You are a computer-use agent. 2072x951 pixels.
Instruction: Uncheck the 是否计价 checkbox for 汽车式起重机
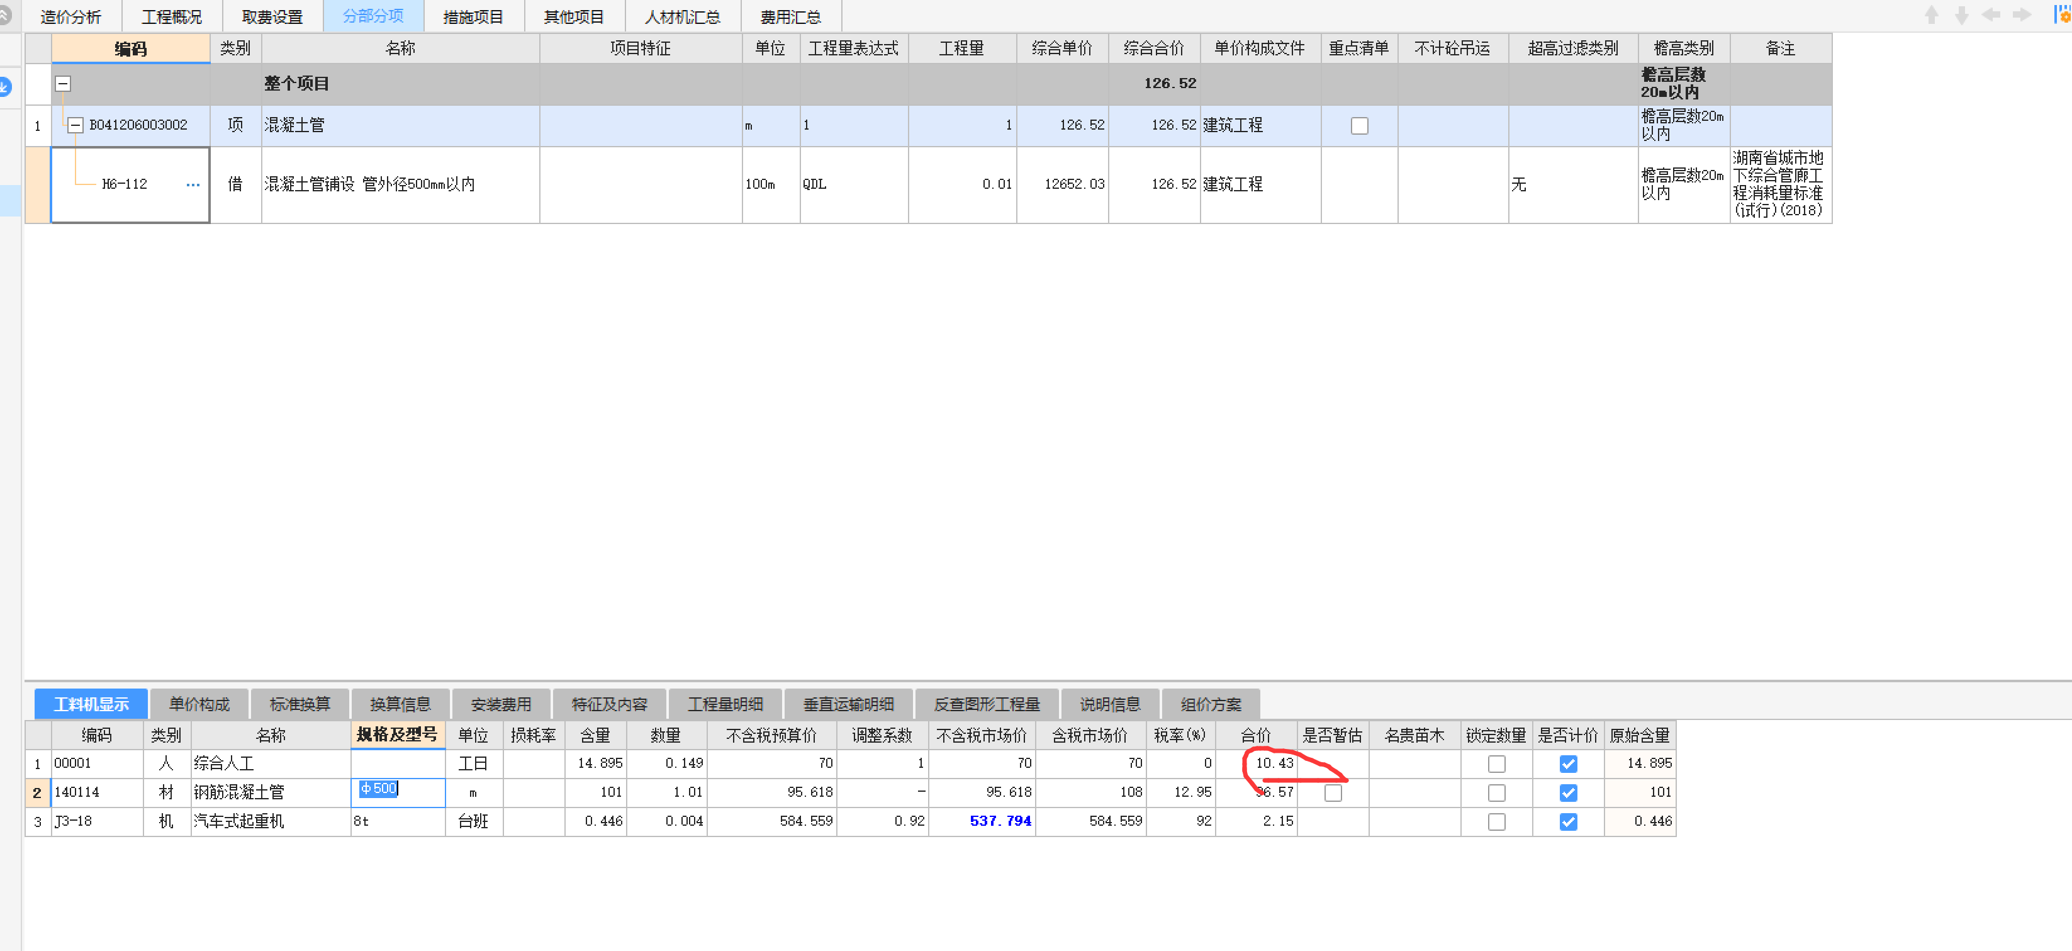click(1569, 821)
